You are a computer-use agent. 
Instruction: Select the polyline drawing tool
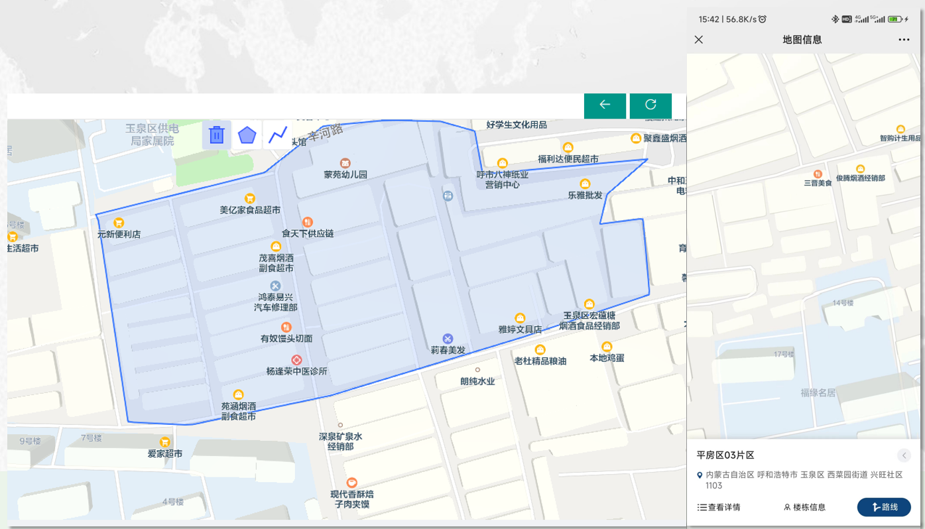(x=278, y=135)
